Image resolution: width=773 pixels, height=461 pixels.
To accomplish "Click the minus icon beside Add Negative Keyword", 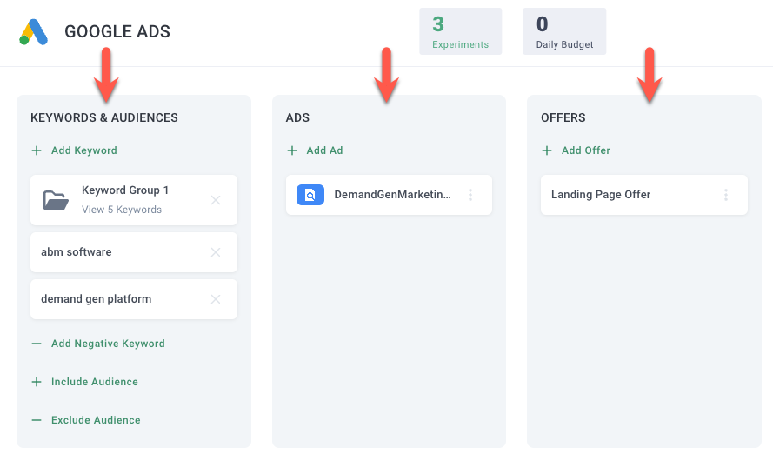I will 37,344.
